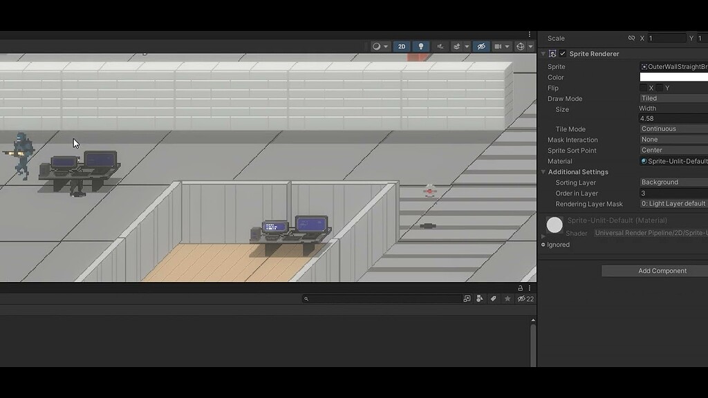The width and height of the screenshot is (708, 398).
Task: Click the camera view options icon in Scene toolbar
Action: 500,47
